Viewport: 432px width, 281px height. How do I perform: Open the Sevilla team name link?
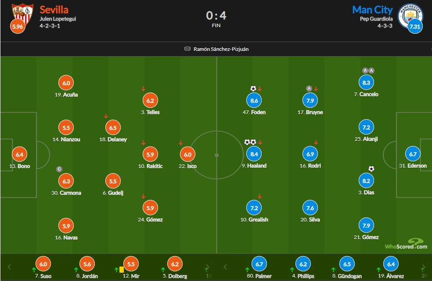[54, 10]
